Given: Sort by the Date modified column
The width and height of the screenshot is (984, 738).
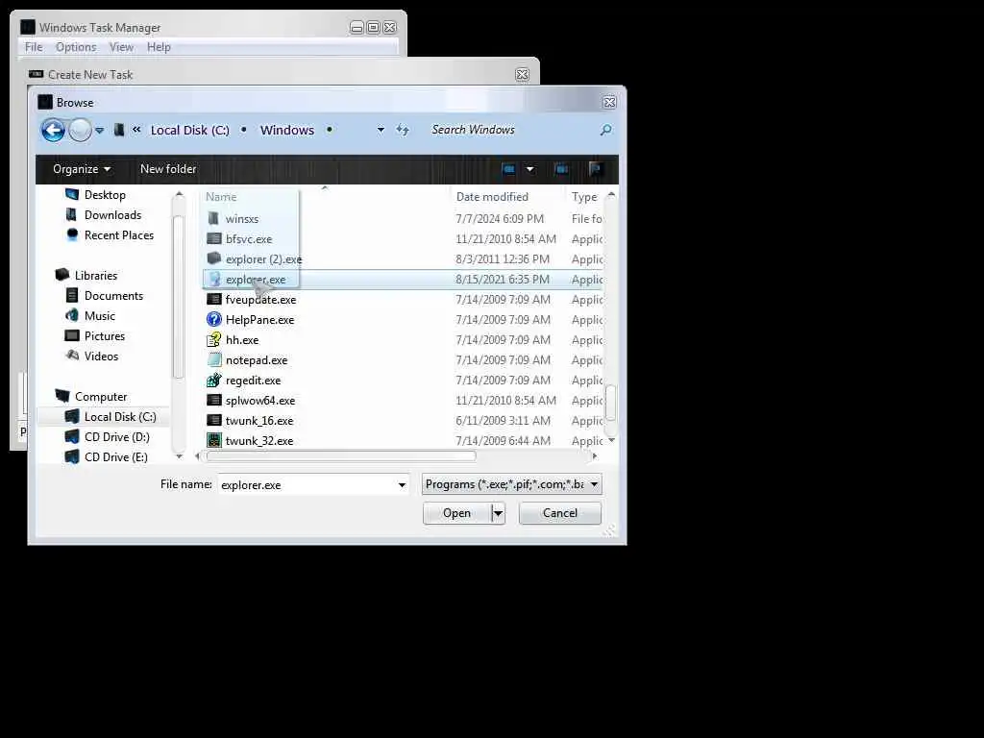Looking at the screenshot, I should (492, 196).
